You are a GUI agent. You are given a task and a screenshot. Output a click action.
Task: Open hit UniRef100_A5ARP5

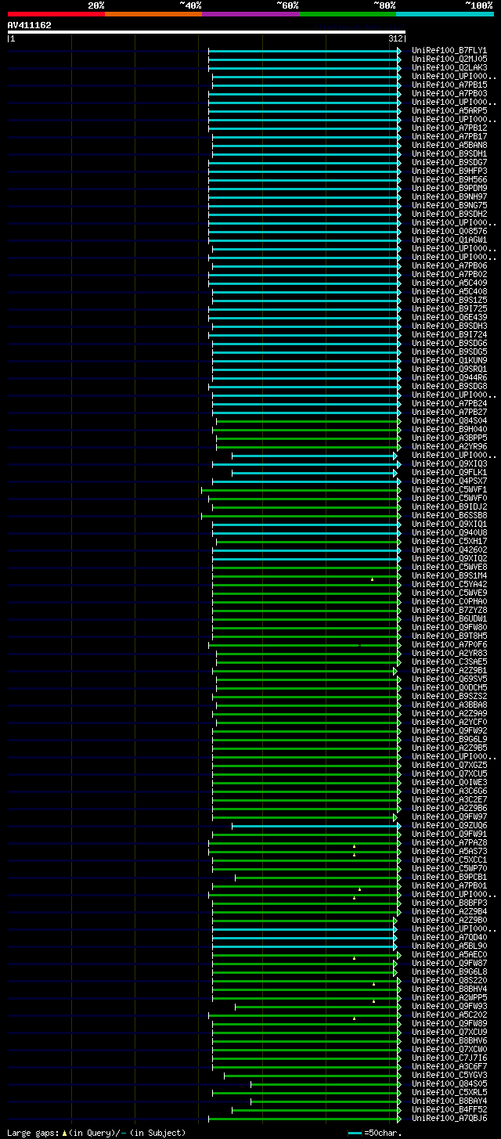coord(449,111)
